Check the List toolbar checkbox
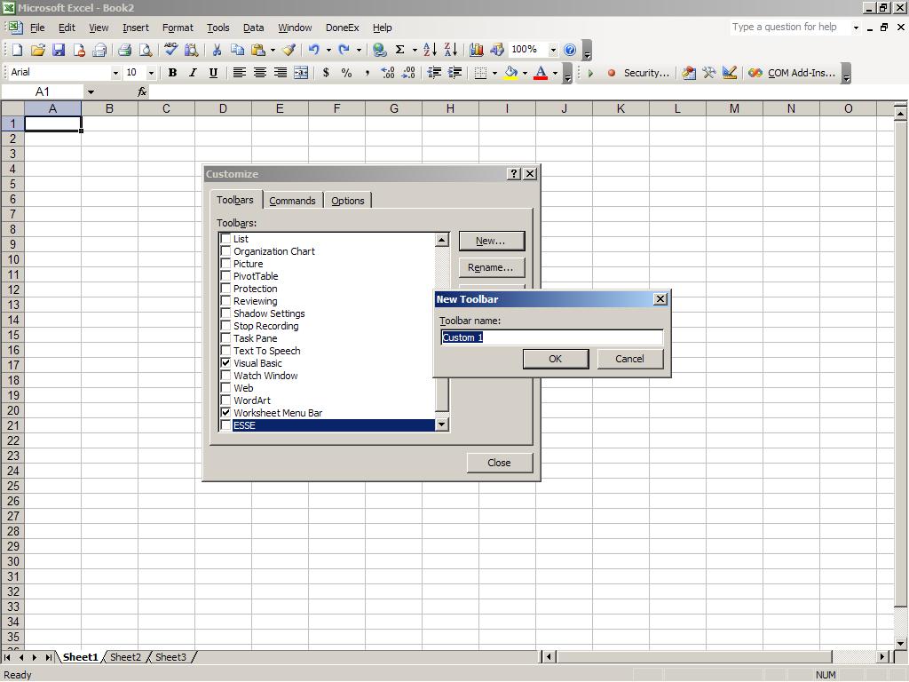Screen dimensions: 909x682 [225, 238]
